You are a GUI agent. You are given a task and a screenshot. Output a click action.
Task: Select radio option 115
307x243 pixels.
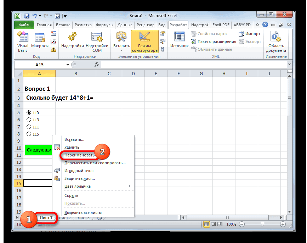[29, 134]
